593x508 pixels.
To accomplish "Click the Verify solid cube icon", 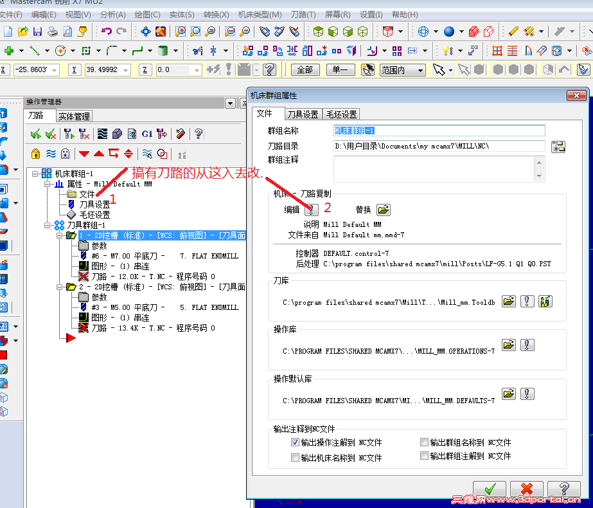I will pos(117,134).
